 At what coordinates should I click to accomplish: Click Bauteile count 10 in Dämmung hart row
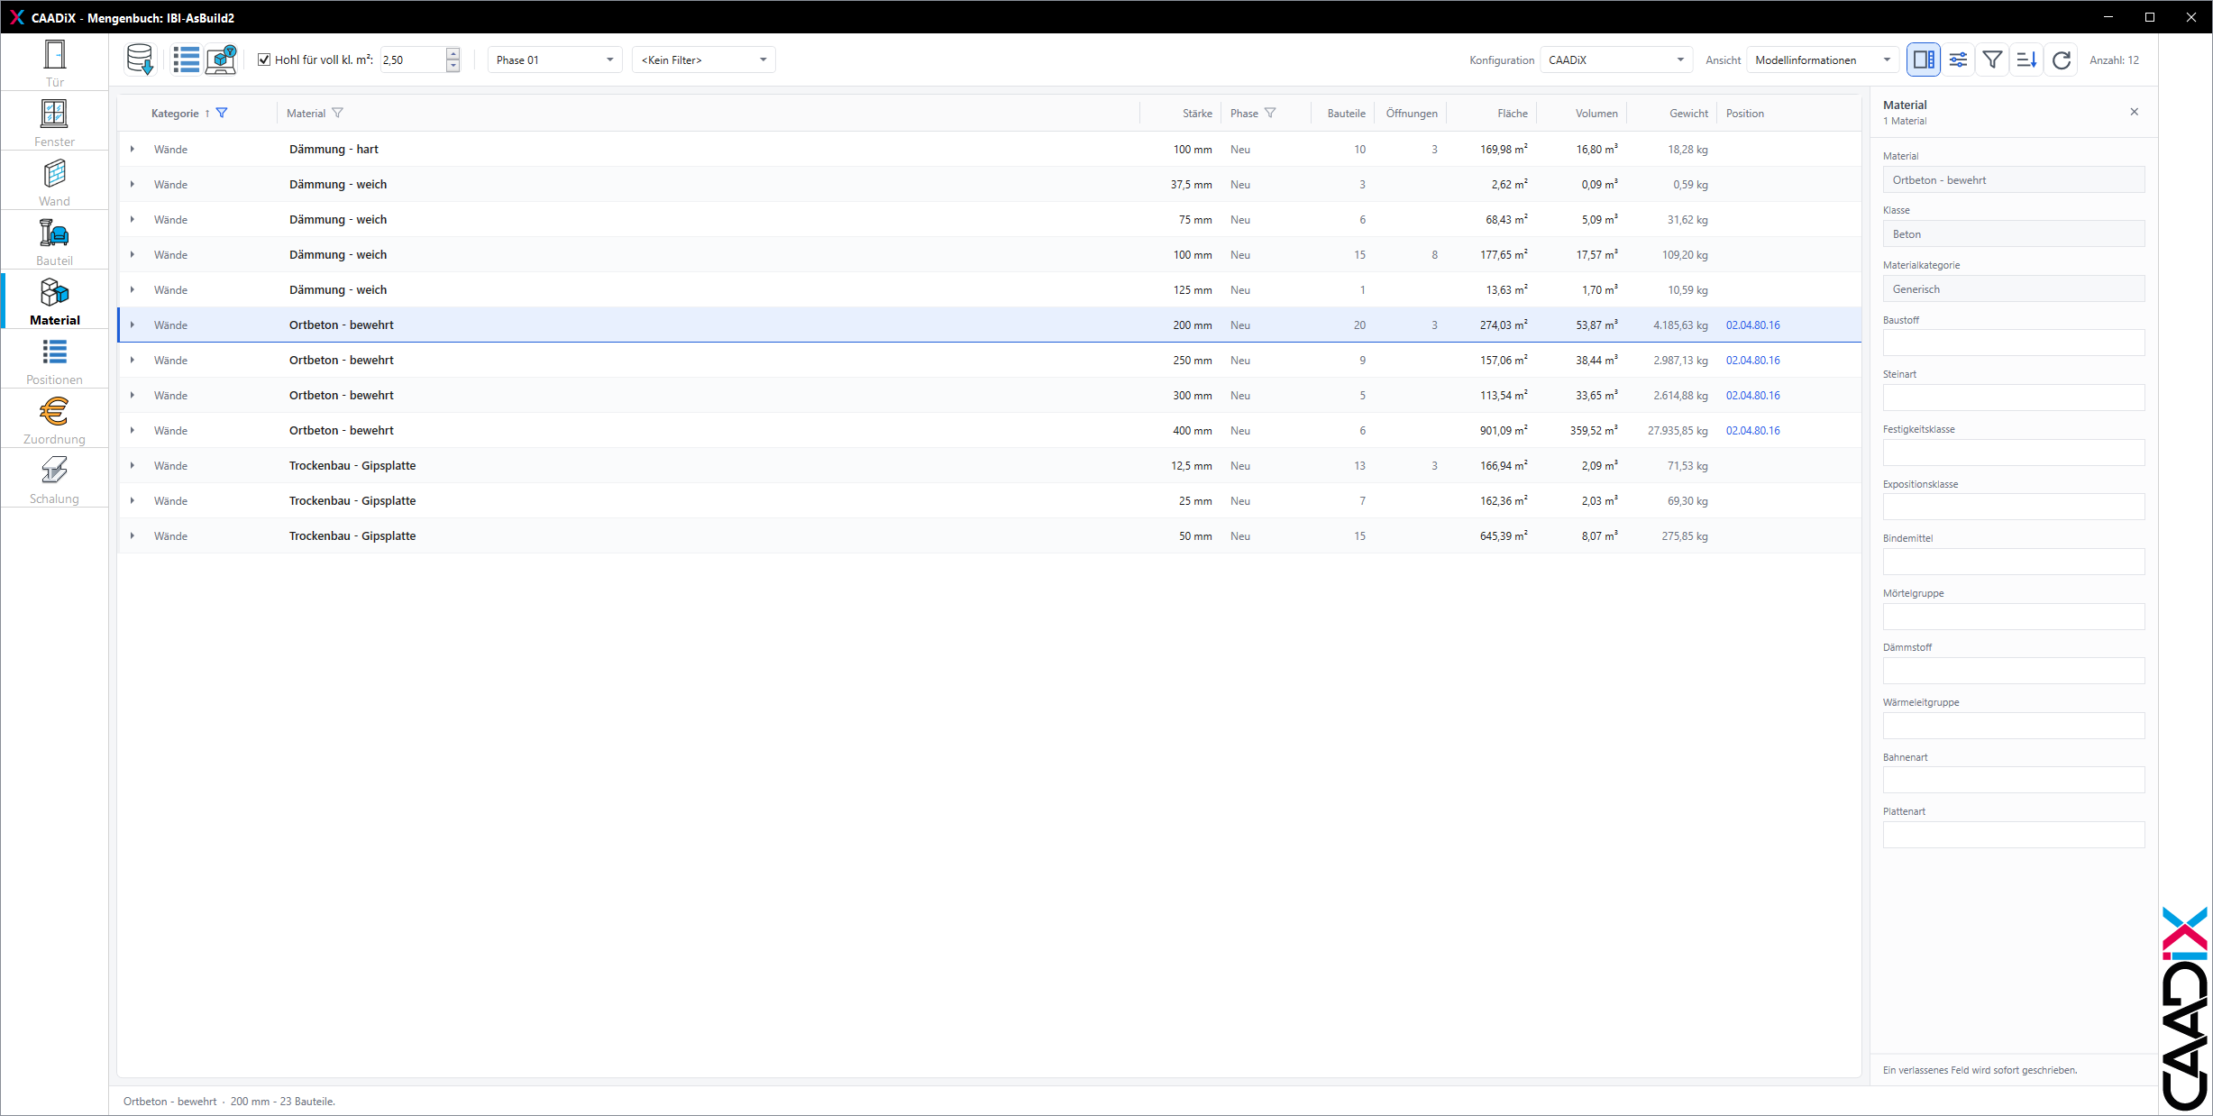1359,149
